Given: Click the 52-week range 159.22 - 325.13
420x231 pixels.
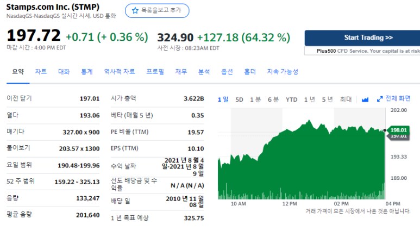Looking at the screenshot, I should [77, 182].
